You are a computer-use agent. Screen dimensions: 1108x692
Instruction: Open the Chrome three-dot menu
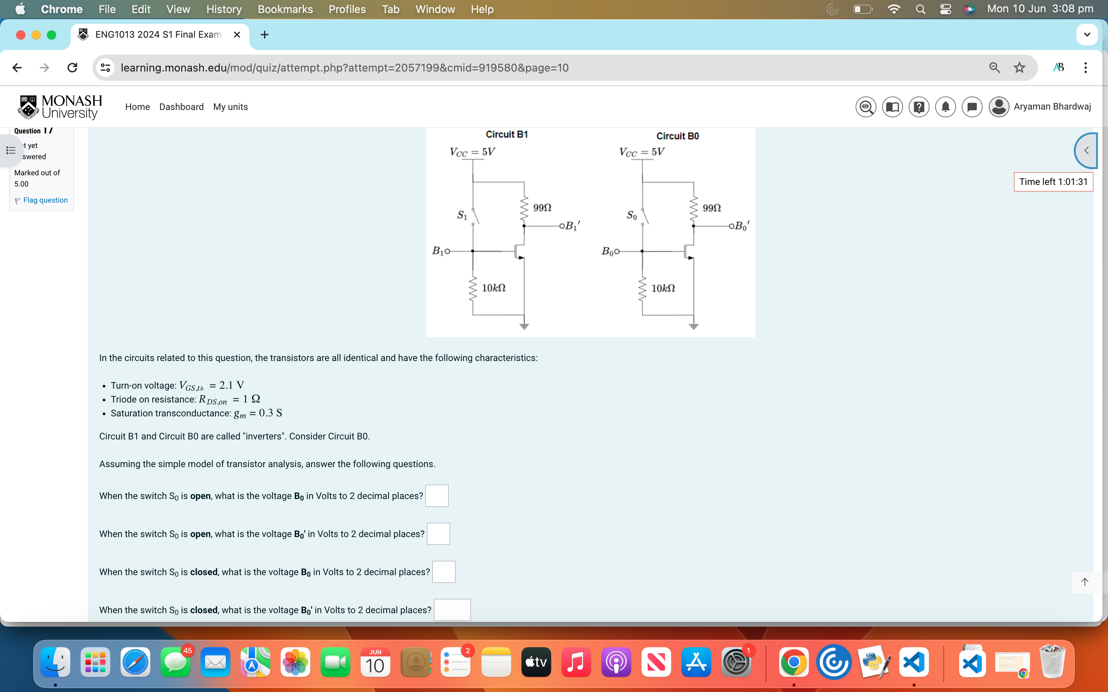(x=1085, y=68)
